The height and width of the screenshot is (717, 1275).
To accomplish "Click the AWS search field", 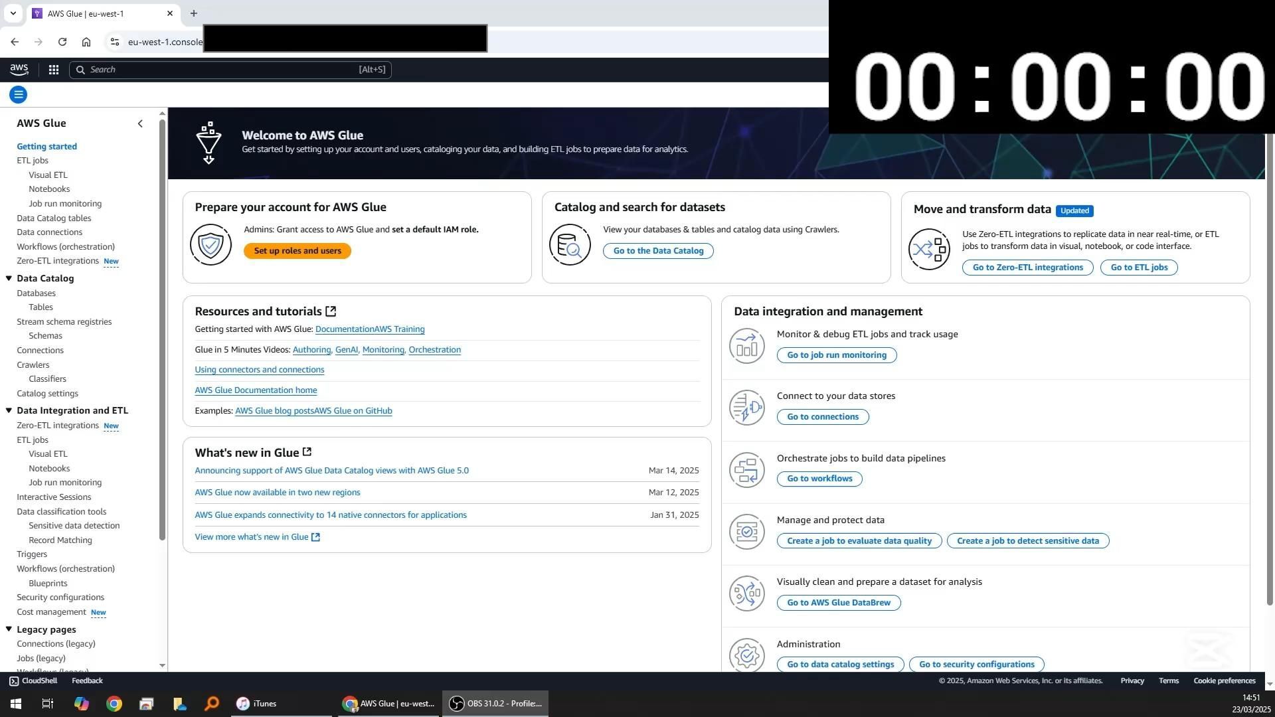I will pyautogui.click(x=230, y=70).
